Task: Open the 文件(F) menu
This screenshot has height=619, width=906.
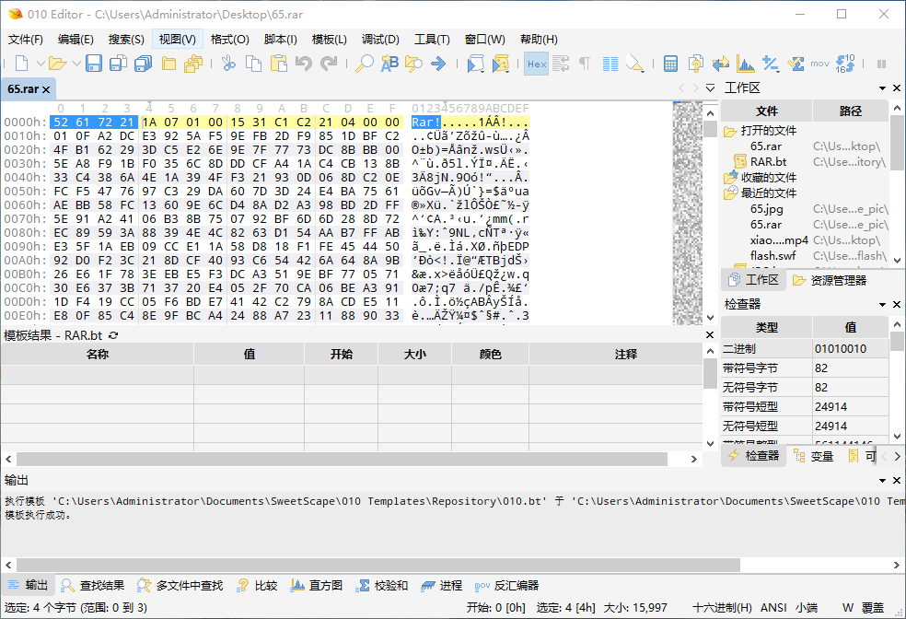Action: click(x=26, y=40)
